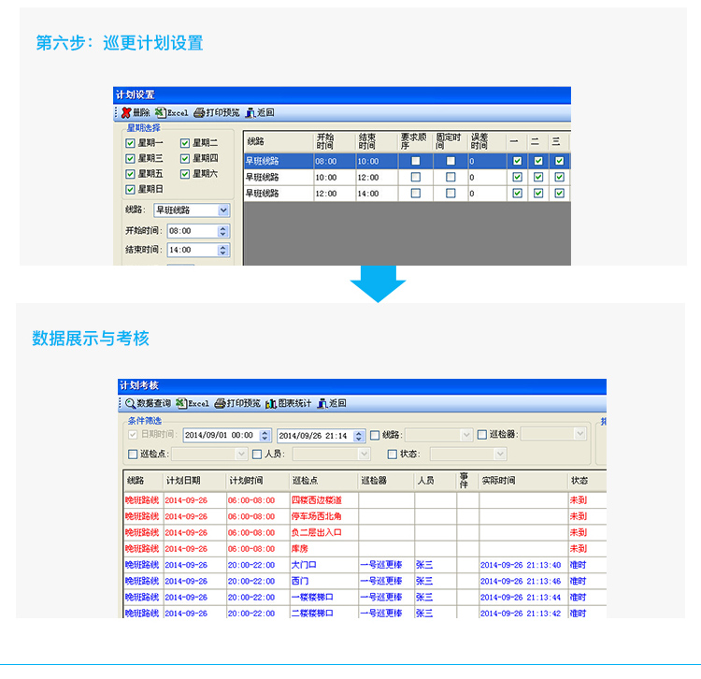Screen dimensions: 701x679
Task: Click the 开始时间 spinner arrows
Action: click(x=222, y=230)
